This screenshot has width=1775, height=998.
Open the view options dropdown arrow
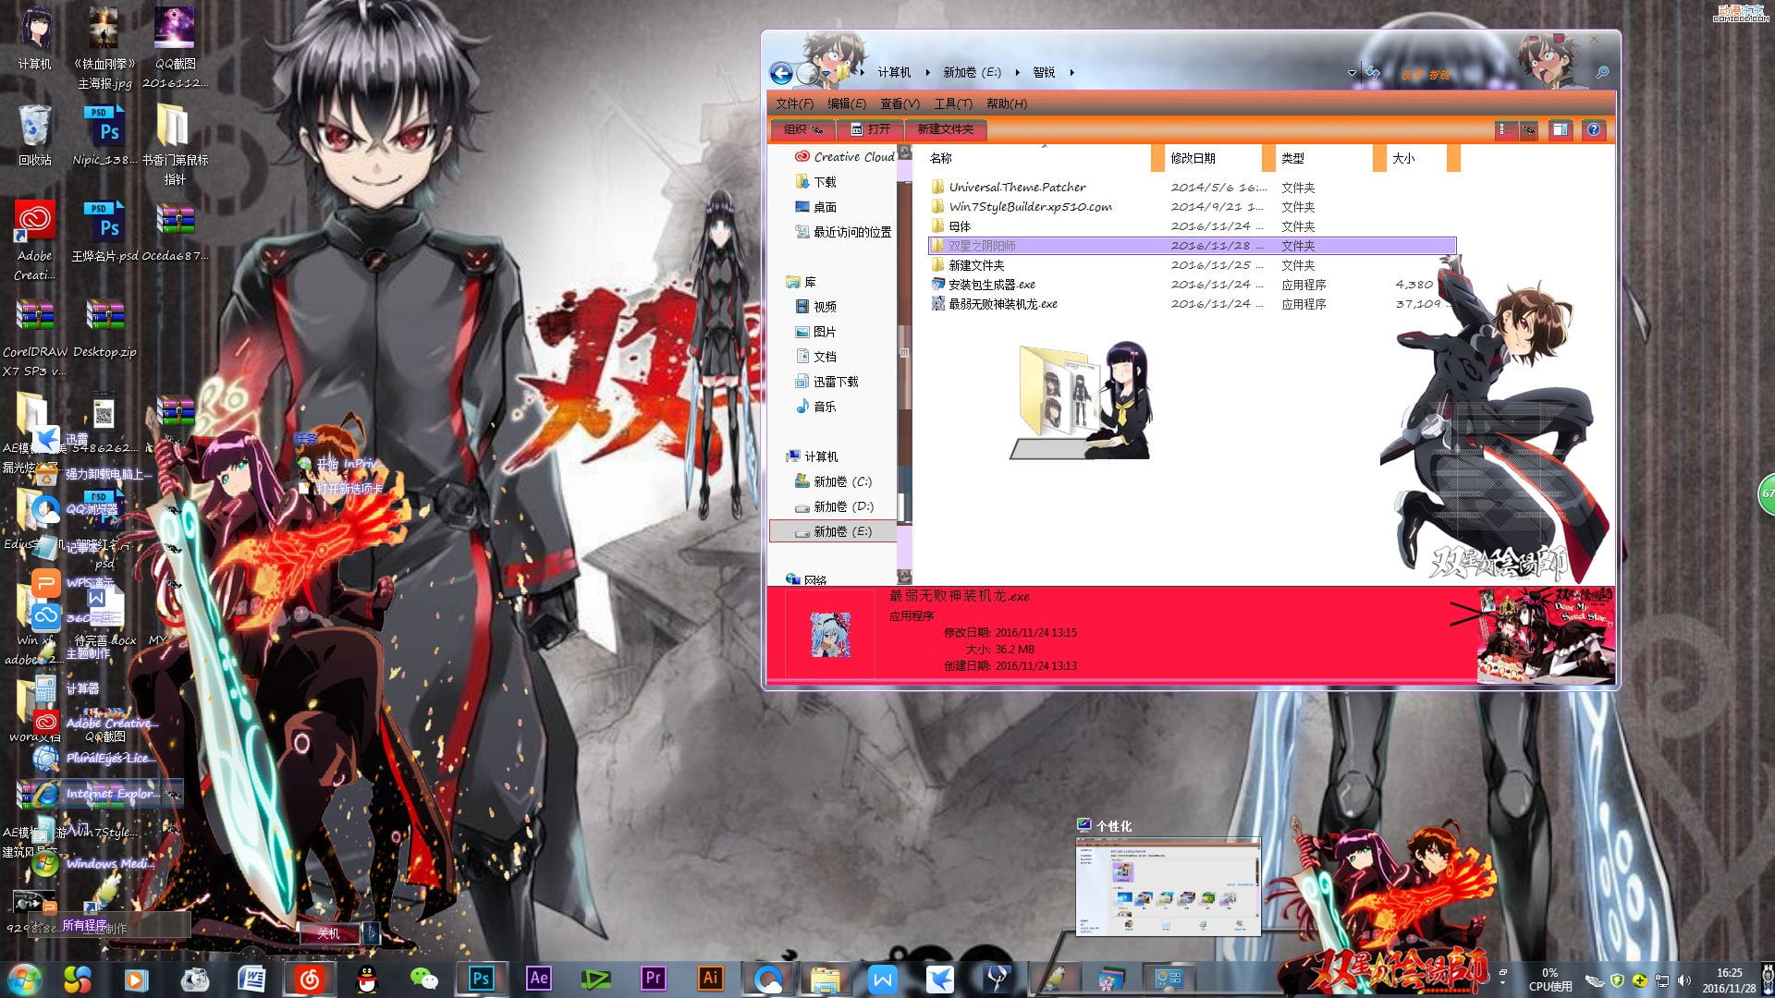tap(1528, 130)
